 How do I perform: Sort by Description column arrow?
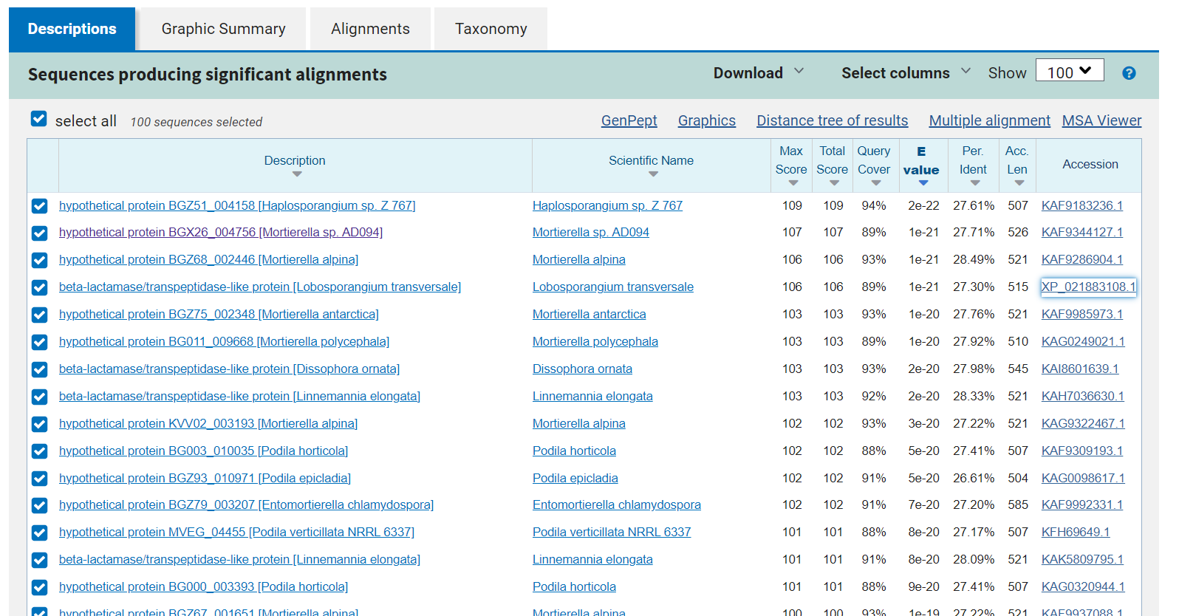297,174
